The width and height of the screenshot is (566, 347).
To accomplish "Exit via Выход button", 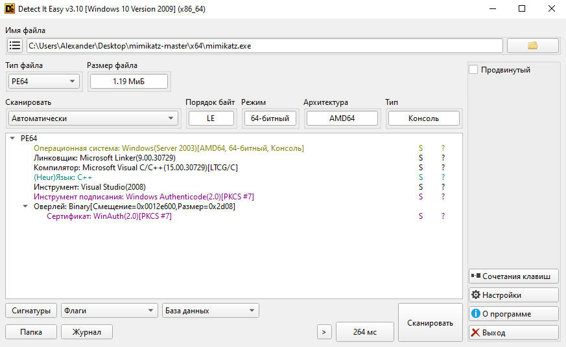I will pyautogui.click(x=513, y=333).
